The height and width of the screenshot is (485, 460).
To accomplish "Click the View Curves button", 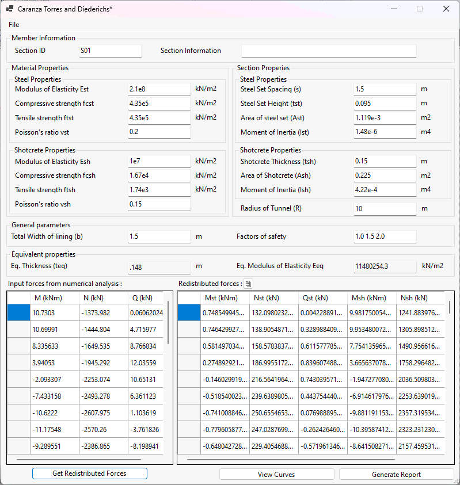I will click(277, 475).
